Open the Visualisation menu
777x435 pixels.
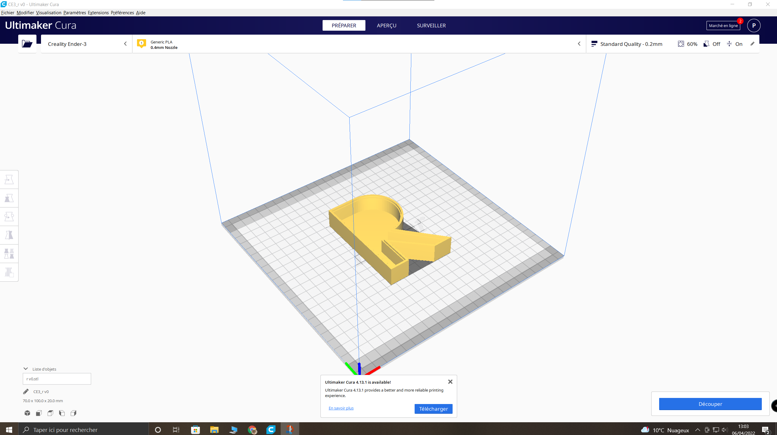49,13
